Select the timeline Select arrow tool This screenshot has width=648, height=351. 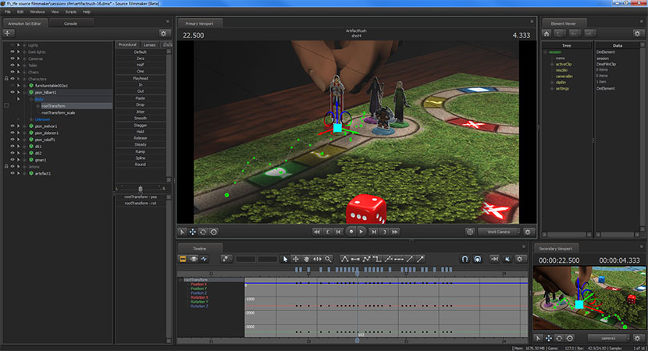(285, 259)
